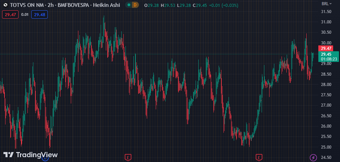Click the C29.45 close value
Screen dimensions: 340x162
(200, 5)
